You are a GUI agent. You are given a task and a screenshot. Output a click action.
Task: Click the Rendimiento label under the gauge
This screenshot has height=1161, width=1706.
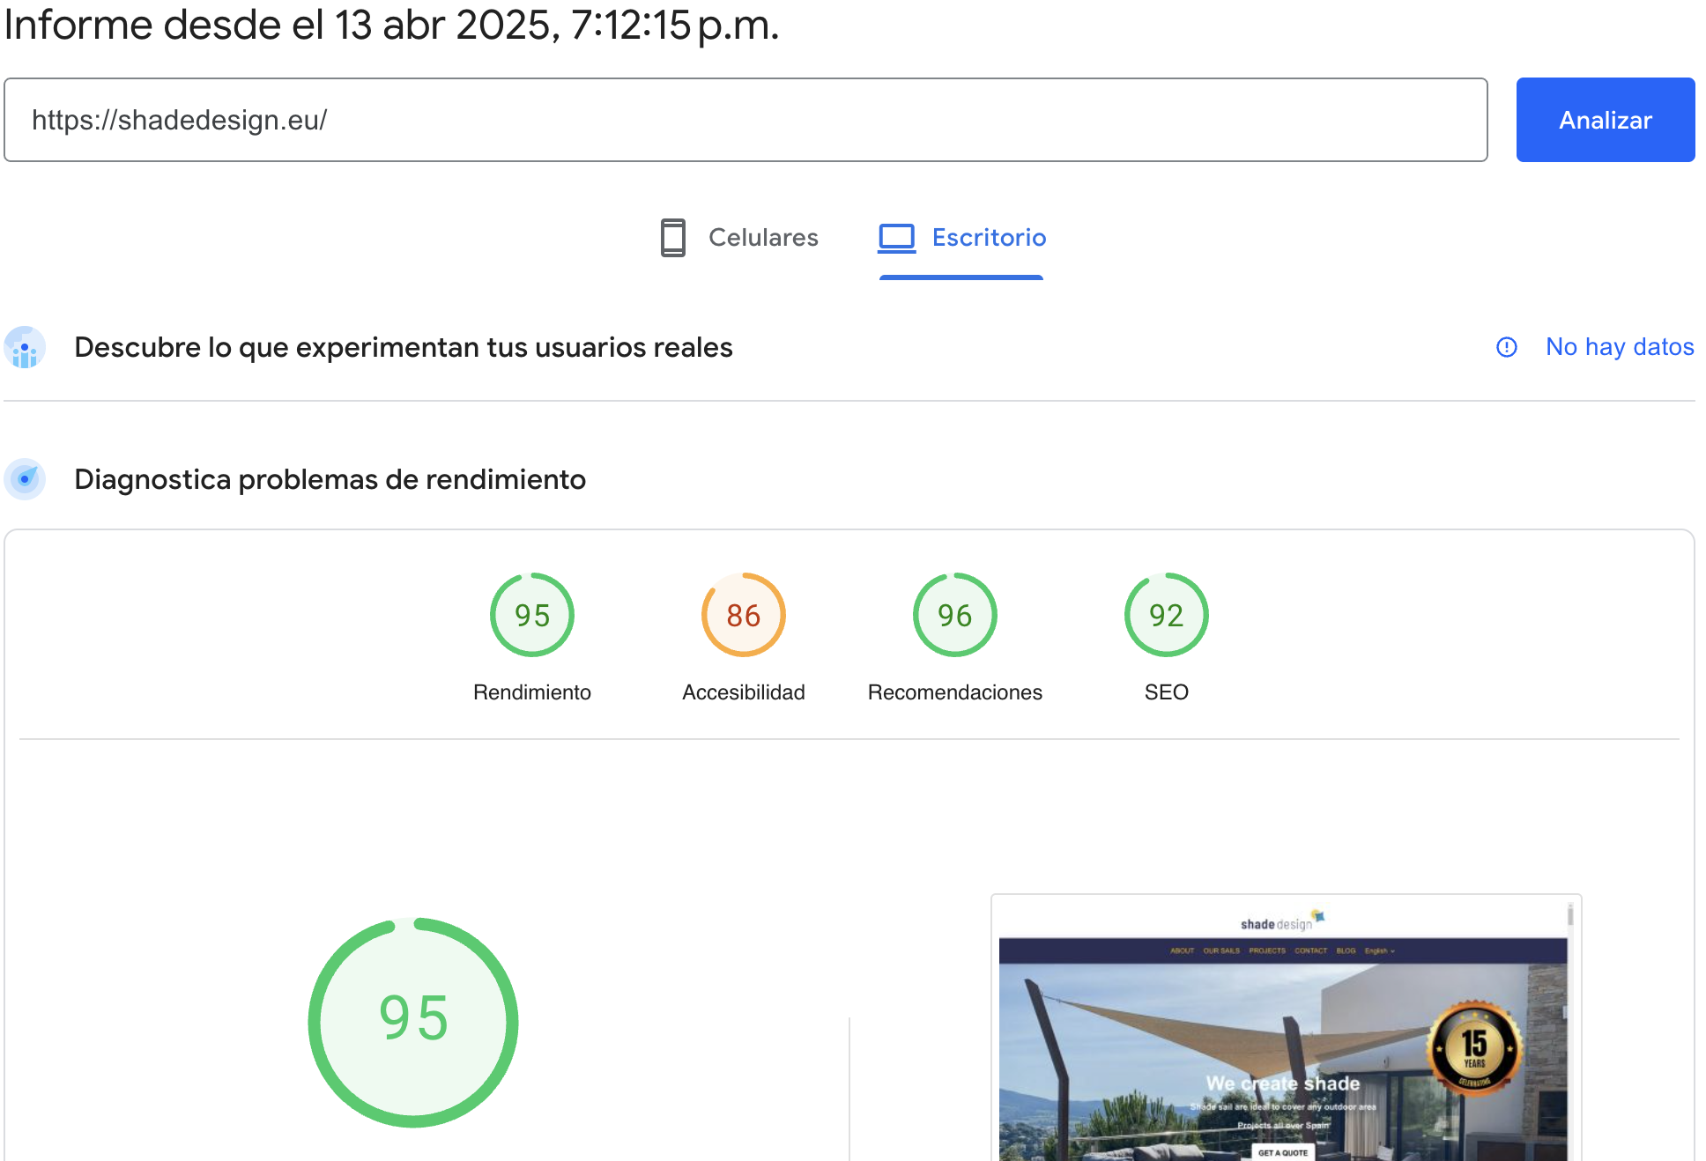(x=531, y=692)
